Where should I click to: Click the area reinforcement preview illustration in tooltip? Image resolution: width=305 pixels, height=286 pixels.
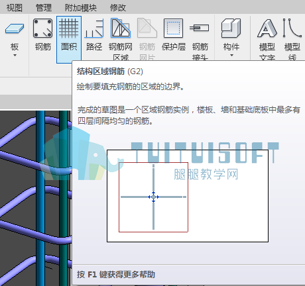[188, 196]
